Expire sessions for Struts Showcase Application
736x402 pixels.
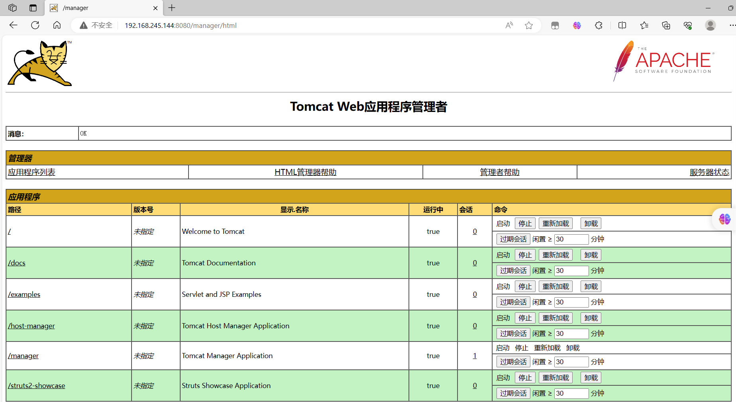coord(513,393)
